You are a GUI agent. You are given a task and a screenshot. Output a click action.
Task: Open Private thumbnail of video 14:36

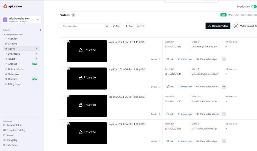coord(87,133)
